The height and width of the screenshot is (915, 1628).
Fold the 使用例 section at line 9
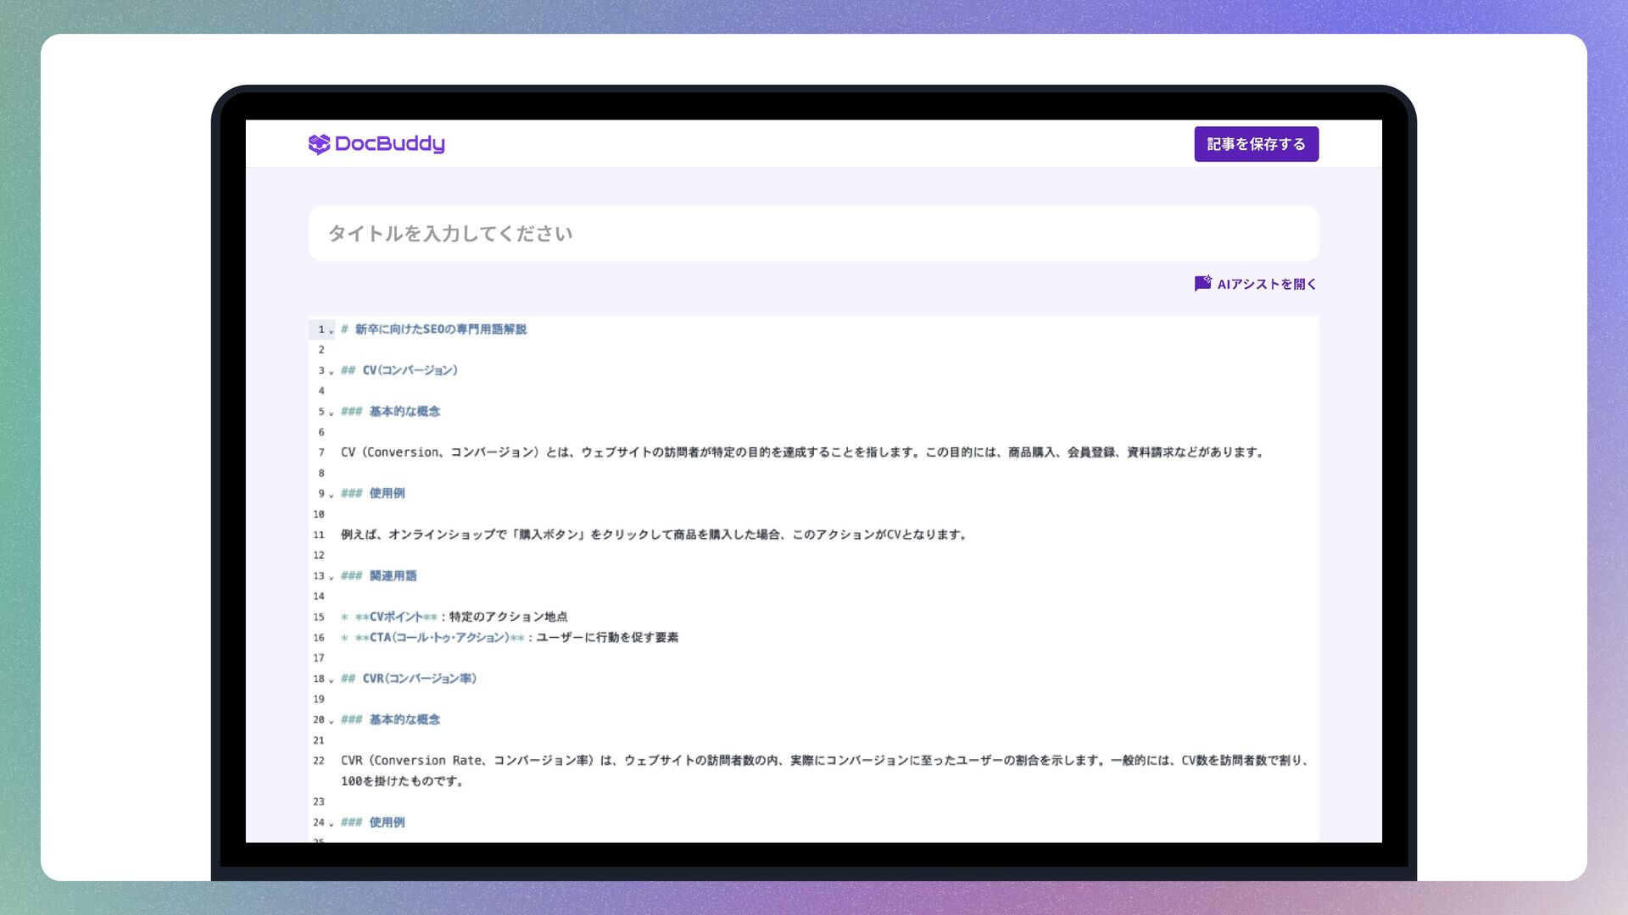click(x=332, y=495)
